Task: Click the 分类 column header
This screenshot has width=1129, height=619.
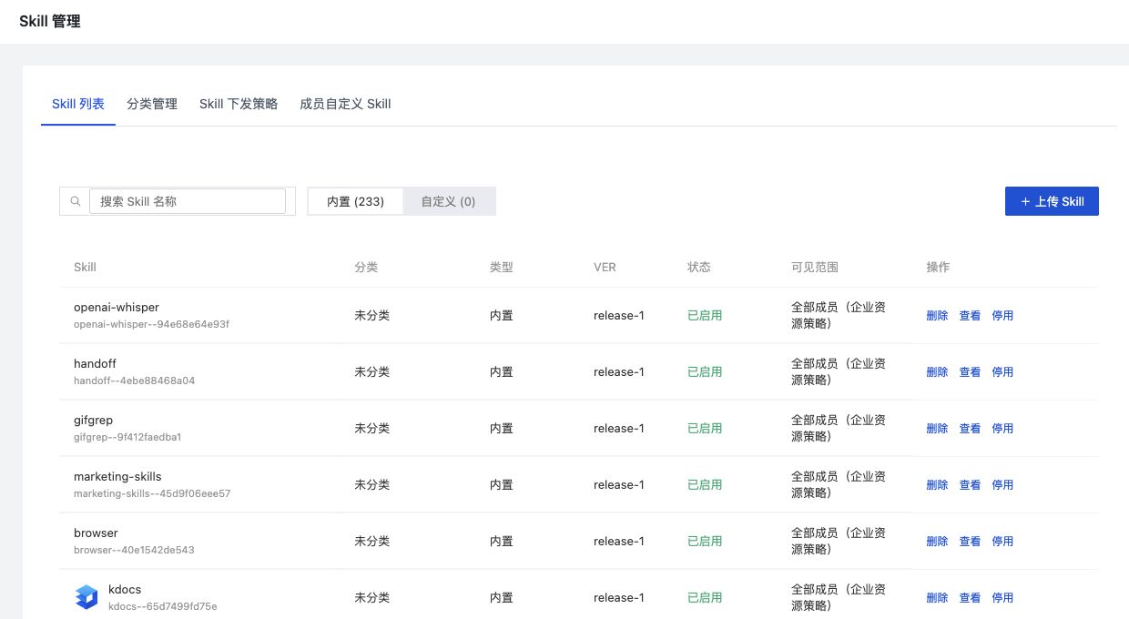Action: point(366,268)
